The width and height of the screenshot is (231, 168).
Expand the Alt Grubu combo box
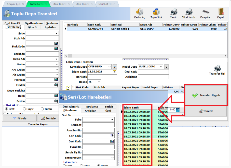coord(57,75)
